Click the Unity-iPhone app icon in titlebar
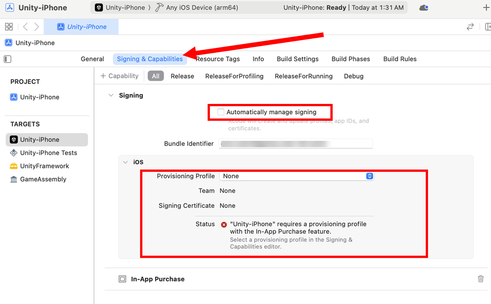Screen dimensions: 491x304 [10, 7]
